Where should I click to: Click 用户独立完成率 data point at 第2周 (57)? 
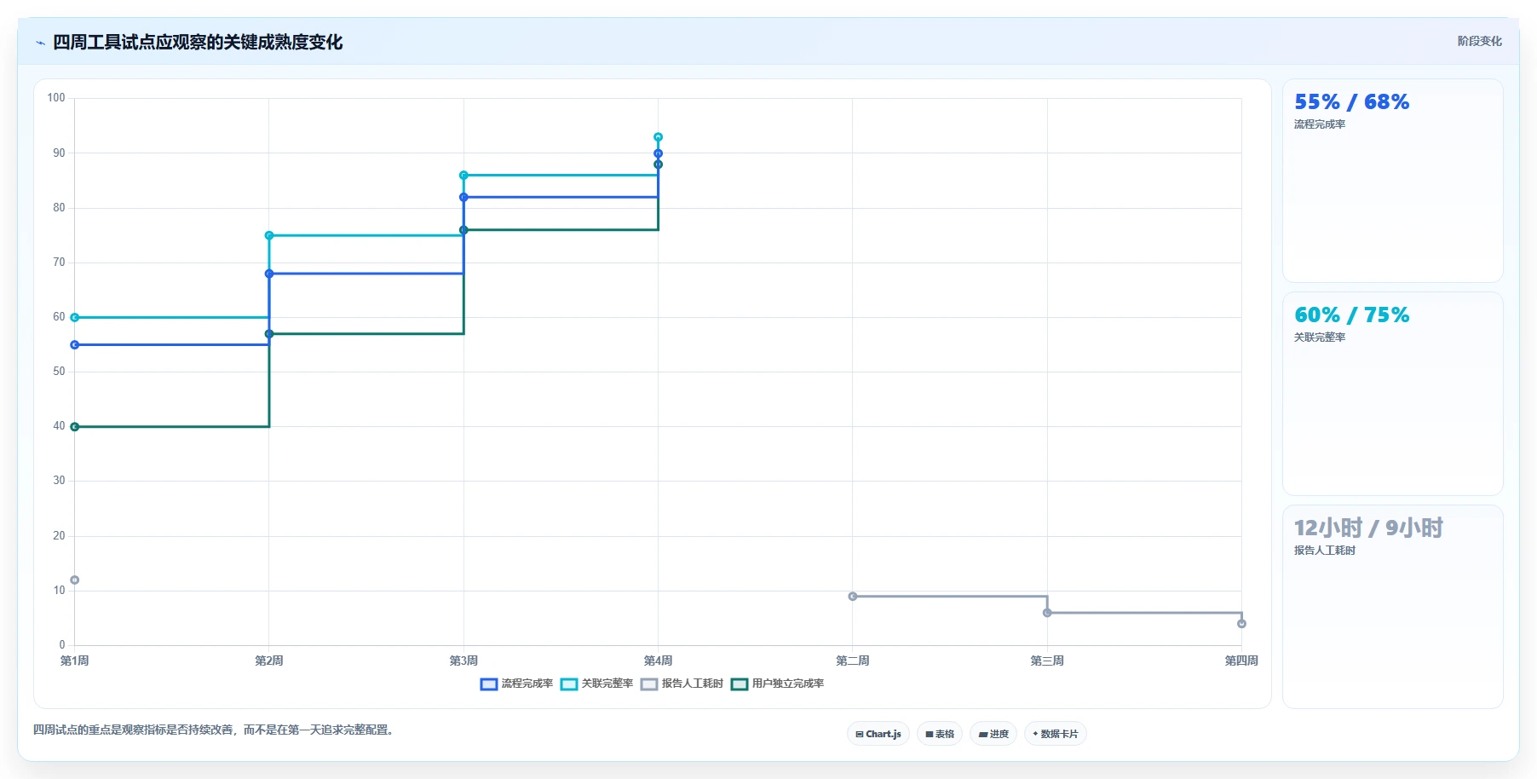pos(269,334)
